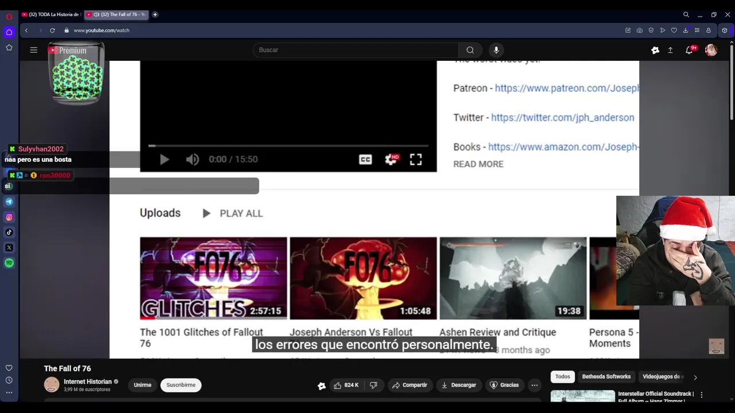Open the browser downloads icon
Screen dimensions: 735x413
coord(686,30)
